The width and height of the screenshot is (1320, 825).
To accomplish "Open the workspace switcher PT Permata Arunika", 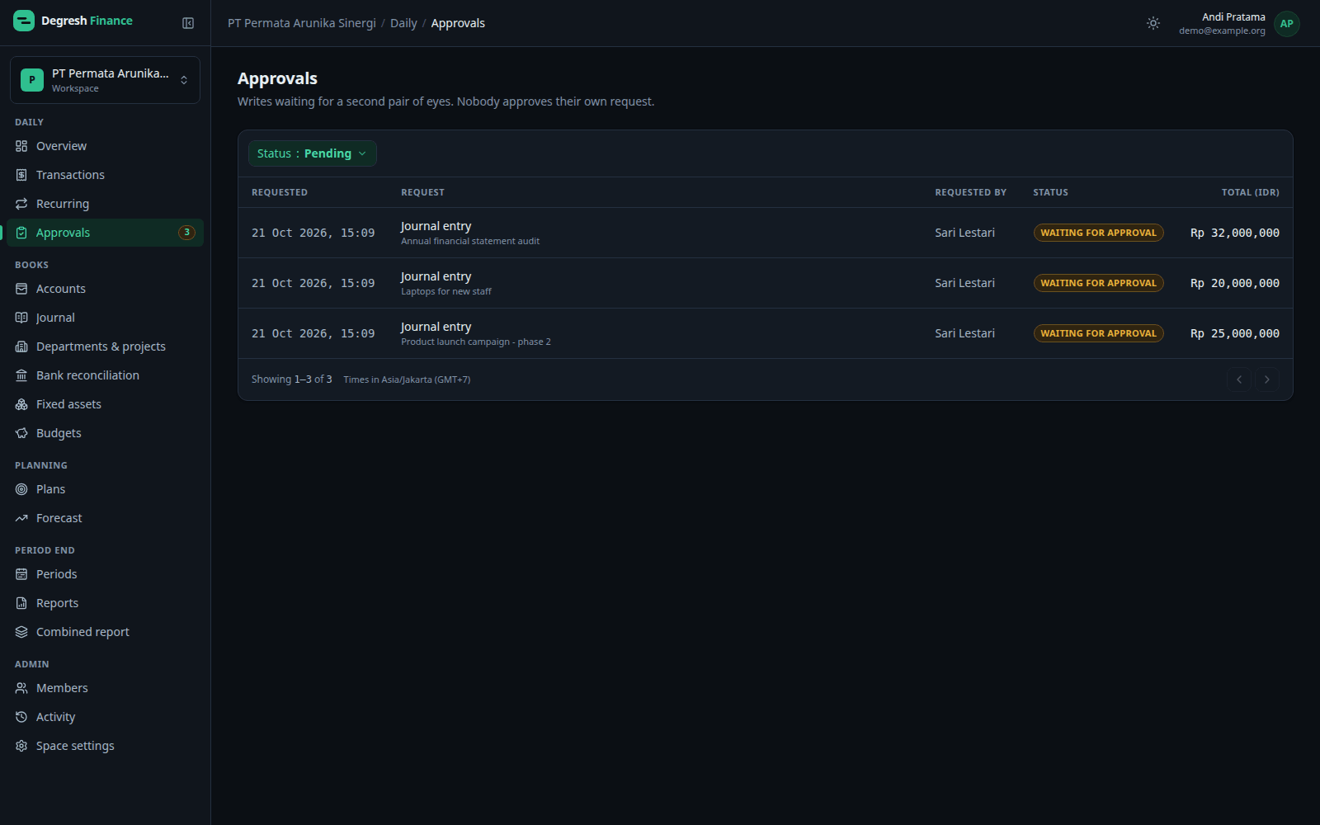I will pyautogui.click(x=105, y=80).
